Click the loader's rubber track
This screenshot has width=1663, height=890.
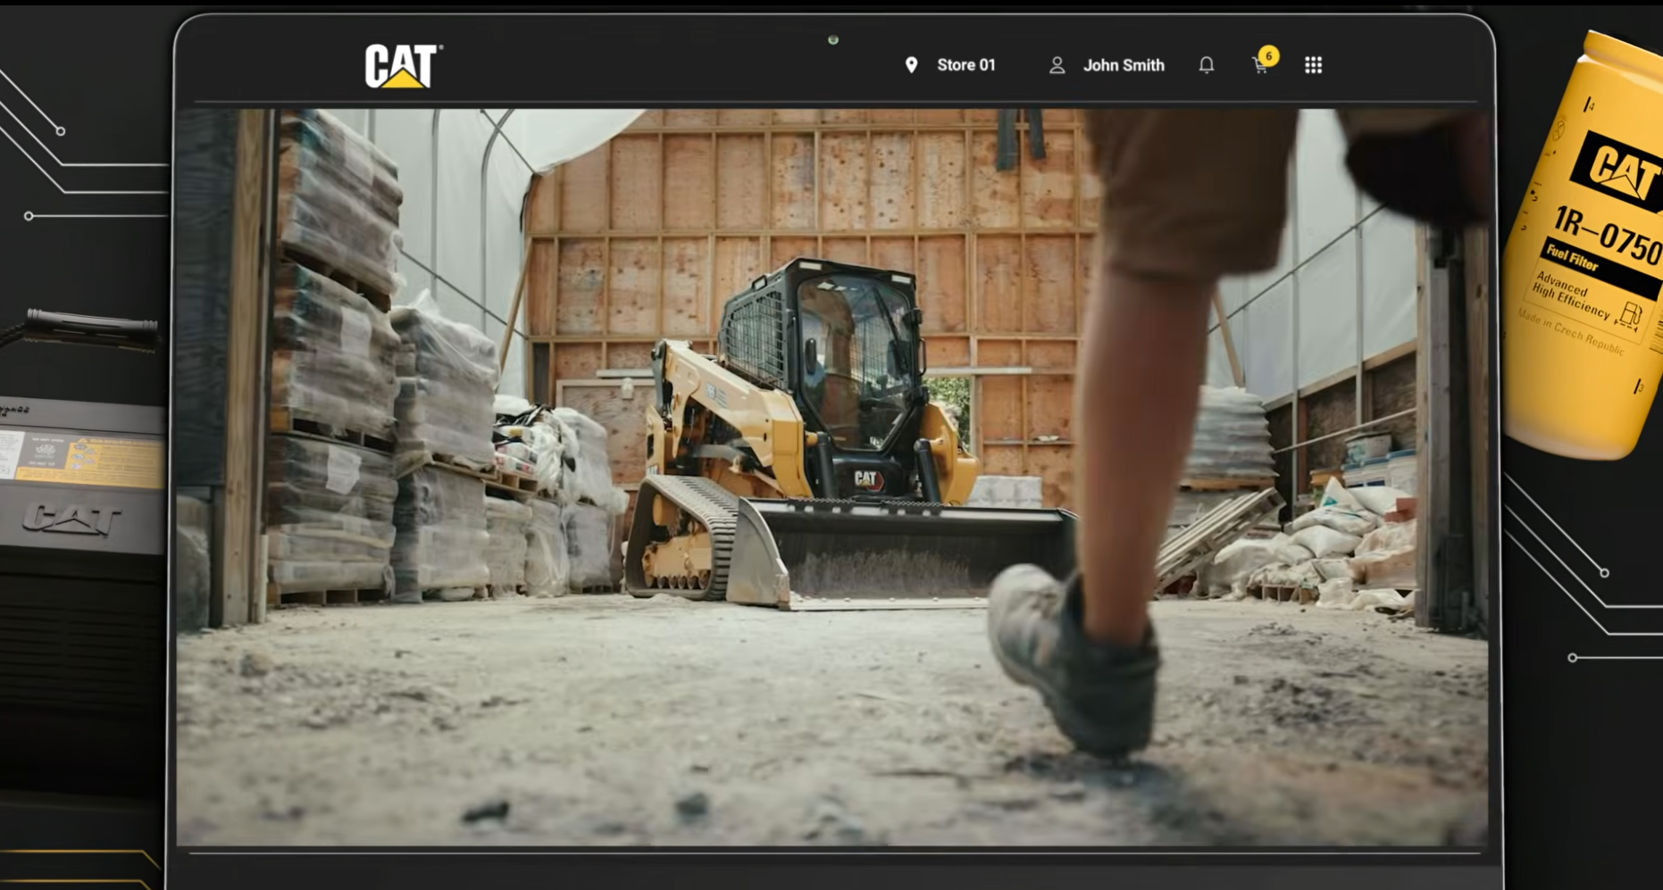pyautogui.click(x=683, y=536)
